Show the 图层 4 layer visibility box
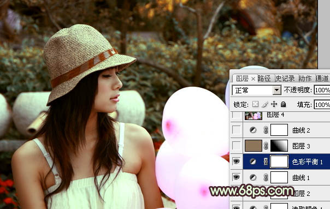The image size is (330, 209). tap(237, 115)
